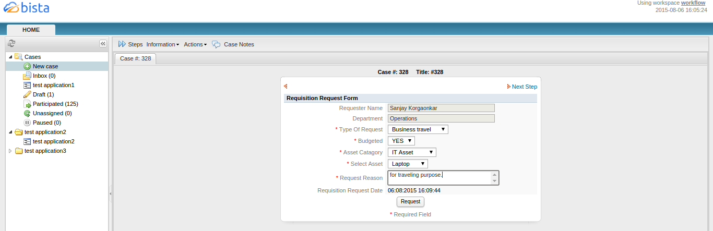The width and height of the screenshot is (713, 231).
Task: Open the Draft pencil icon
Action: pyautogui.click(x=28, y=94)
